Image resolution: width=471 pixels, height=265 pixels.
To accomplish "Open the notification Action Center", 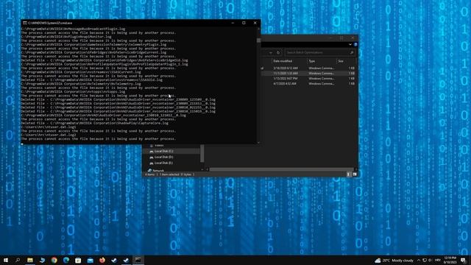I will (x=463, y=261).
